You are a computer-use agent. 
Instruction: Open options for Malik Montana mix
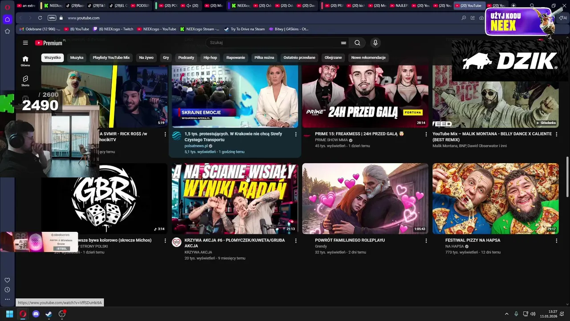[556, 134]
